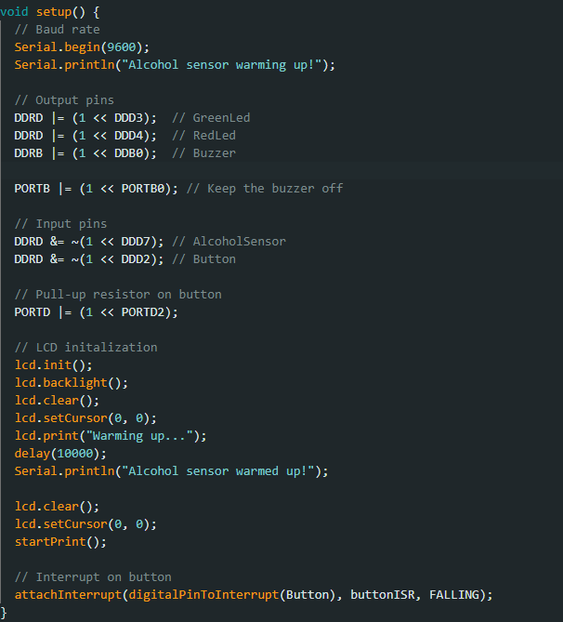Click the DDD3 GreenLed line
Viewport: 563px width, 622px height.
(x=132, y=118)
